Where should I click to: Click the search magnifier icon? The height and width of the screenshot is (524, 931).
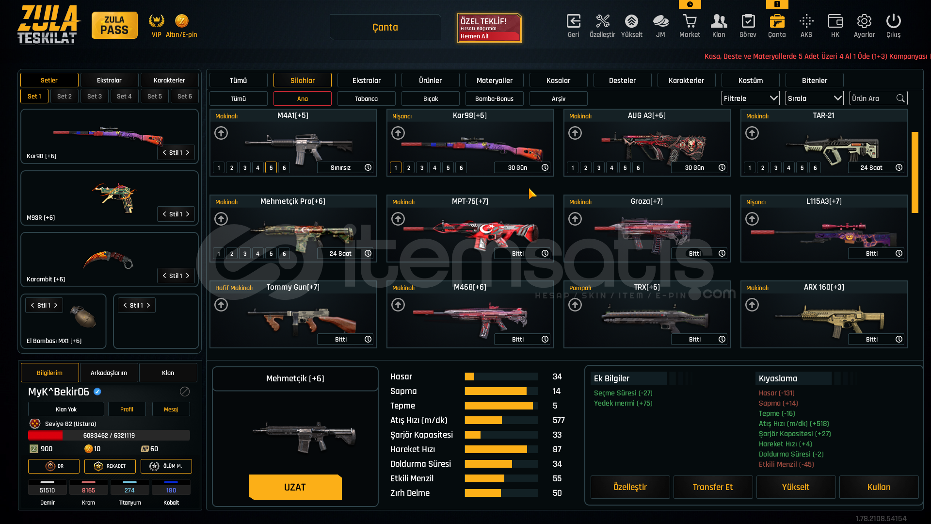(900, 98)
